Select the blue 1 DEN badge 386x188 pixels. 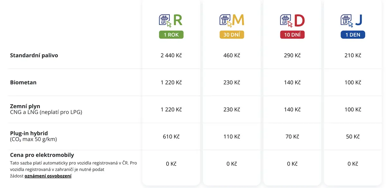coord(353,35)
